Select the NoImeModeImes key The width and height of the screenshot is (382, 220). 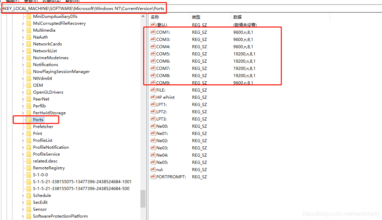coord(51,58)
